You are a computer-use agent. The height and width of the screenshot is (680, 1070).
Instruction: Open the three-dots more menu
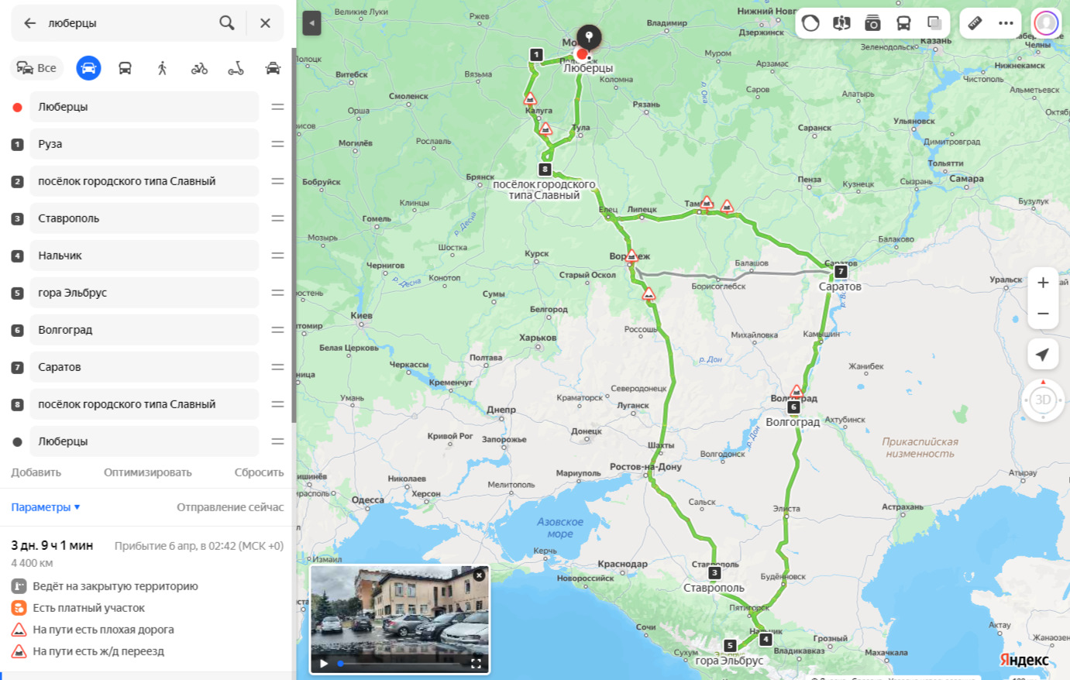1006,23
